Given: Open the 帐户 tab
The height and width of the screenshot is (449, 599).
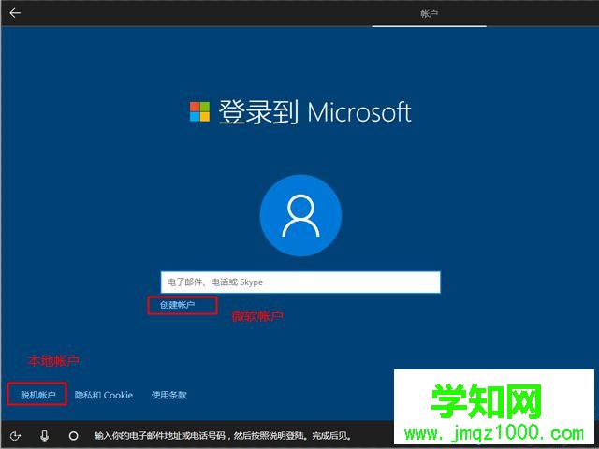Looking at the screenshot, I should tap(429, 14).
